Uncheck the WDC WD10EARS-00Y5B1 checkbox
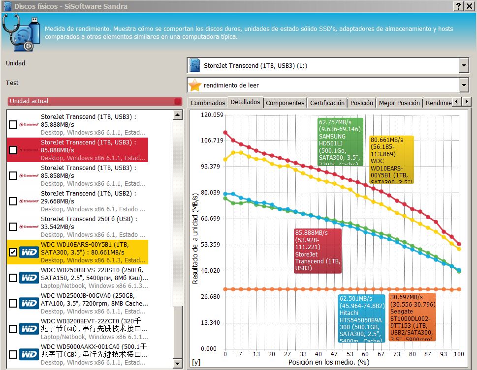Screen dimensions: 477x370 13,252
